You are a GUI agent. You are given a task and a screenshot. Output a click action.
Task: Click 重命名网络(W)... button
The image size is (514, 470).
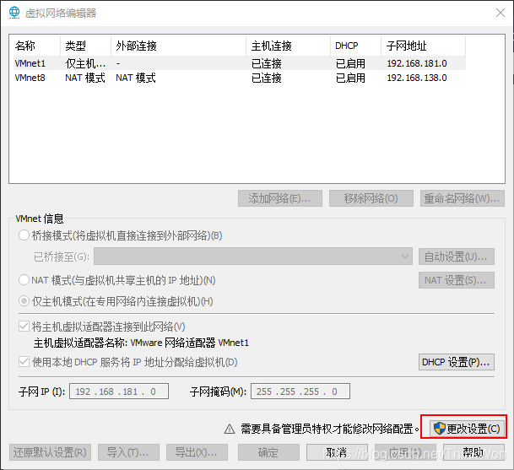pos(463,198)
